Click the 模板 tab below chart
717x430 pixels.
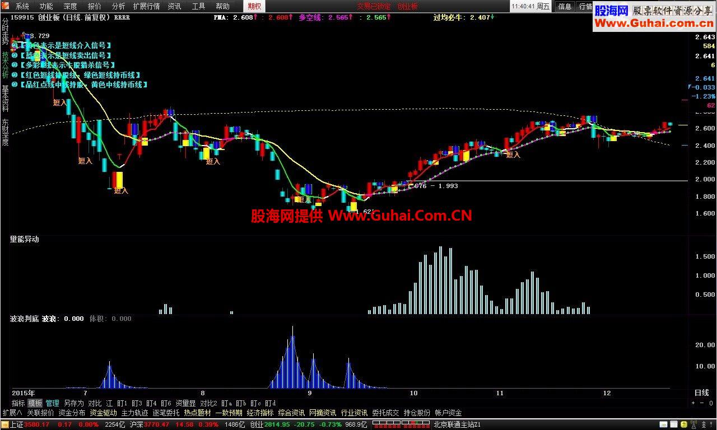(x=35, y=403)
